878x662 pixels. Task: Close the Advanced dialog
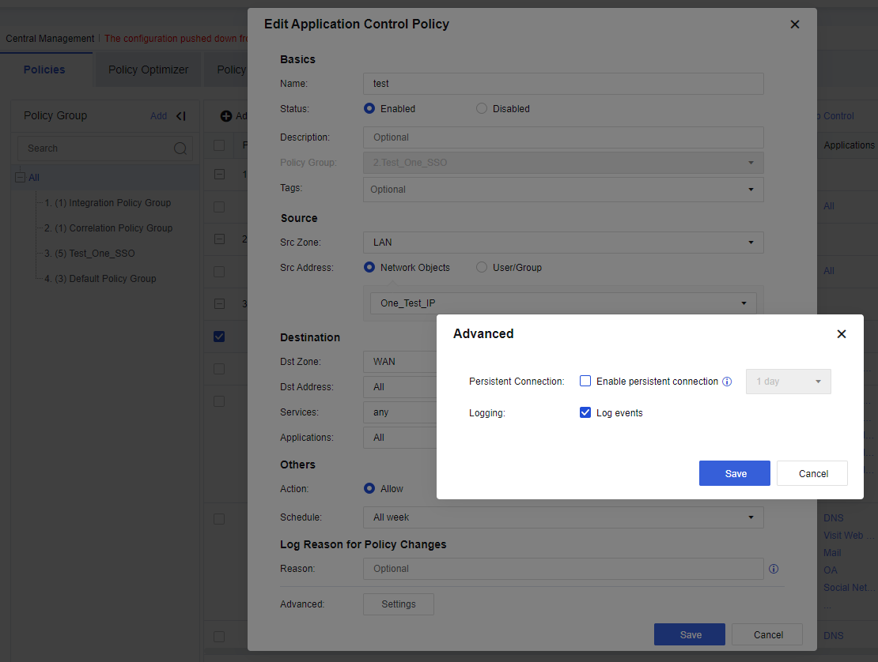(841, 334)
